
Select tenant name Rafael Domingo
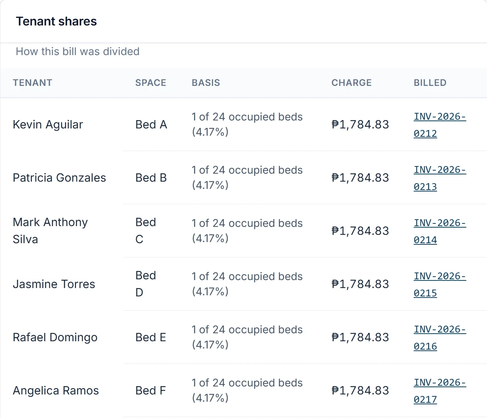pos(55,337)
